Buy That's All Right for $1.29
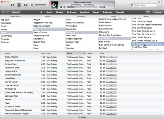Viewport: 164px width, 119px height. pos(111,57)
